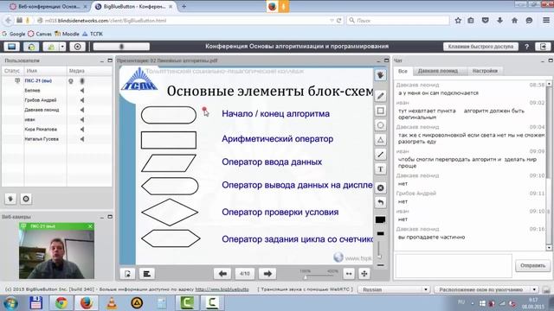554x311 pixels.
Task: Open the Давкаев леонид chat tab
Action: click(438, 71)
